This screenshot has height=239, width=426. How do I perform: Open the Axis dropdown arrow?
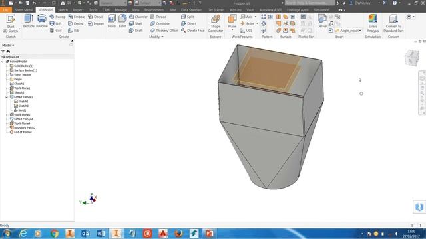tap(256, 17)
